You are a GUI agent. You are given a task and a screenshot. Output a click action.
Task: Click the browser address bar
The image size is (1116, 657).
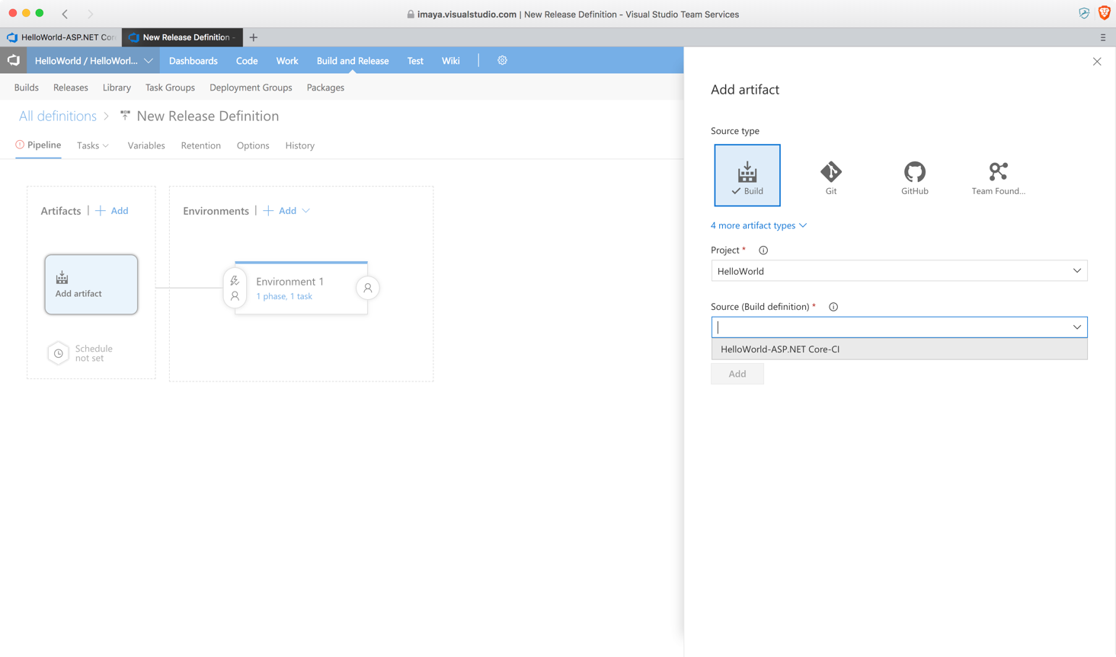[x=573, y=14]
